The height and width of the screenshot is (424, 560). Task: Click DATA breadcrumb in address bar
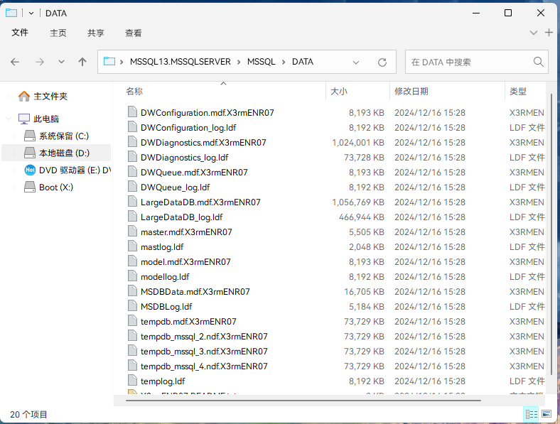303,62
